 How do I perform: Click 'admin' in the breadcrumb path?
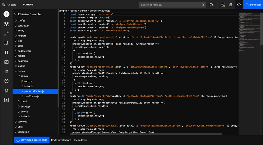pos(84,11)
